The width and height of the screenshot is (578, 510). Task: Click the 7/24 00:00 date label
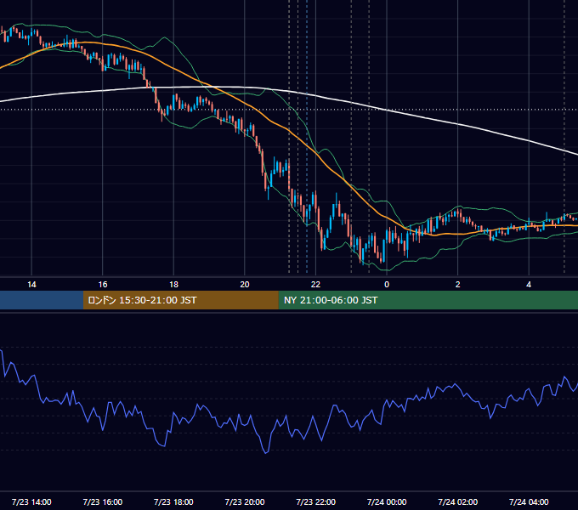click(387, 501)
